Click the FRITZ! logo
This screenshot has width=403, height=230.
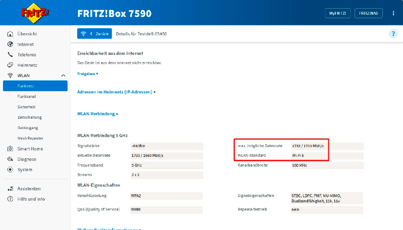tap(35, 13)
